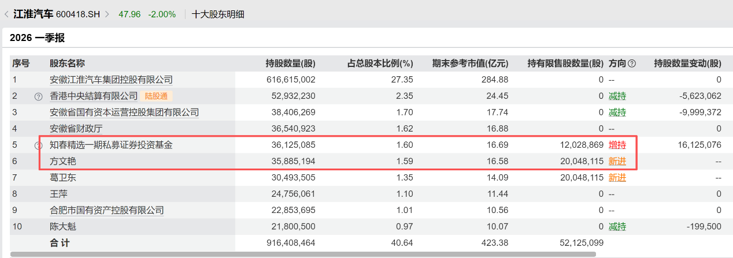
Task: Click the 陆股通 tag
Action: click(157, 96)
